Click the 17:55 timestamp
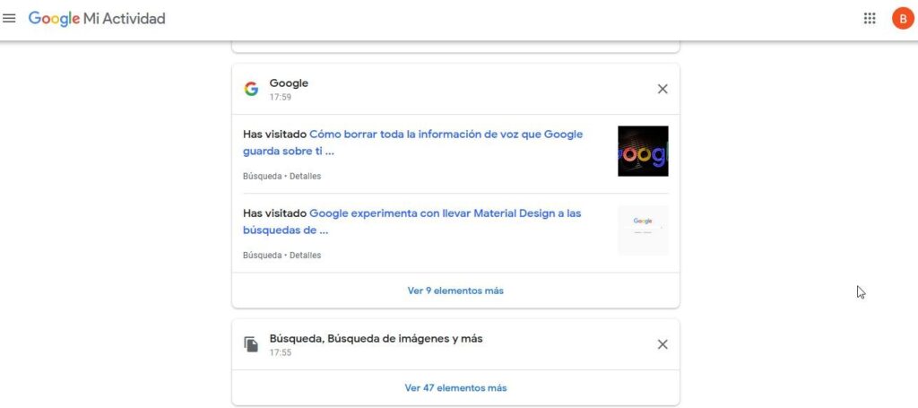 [x=281, y=352]
